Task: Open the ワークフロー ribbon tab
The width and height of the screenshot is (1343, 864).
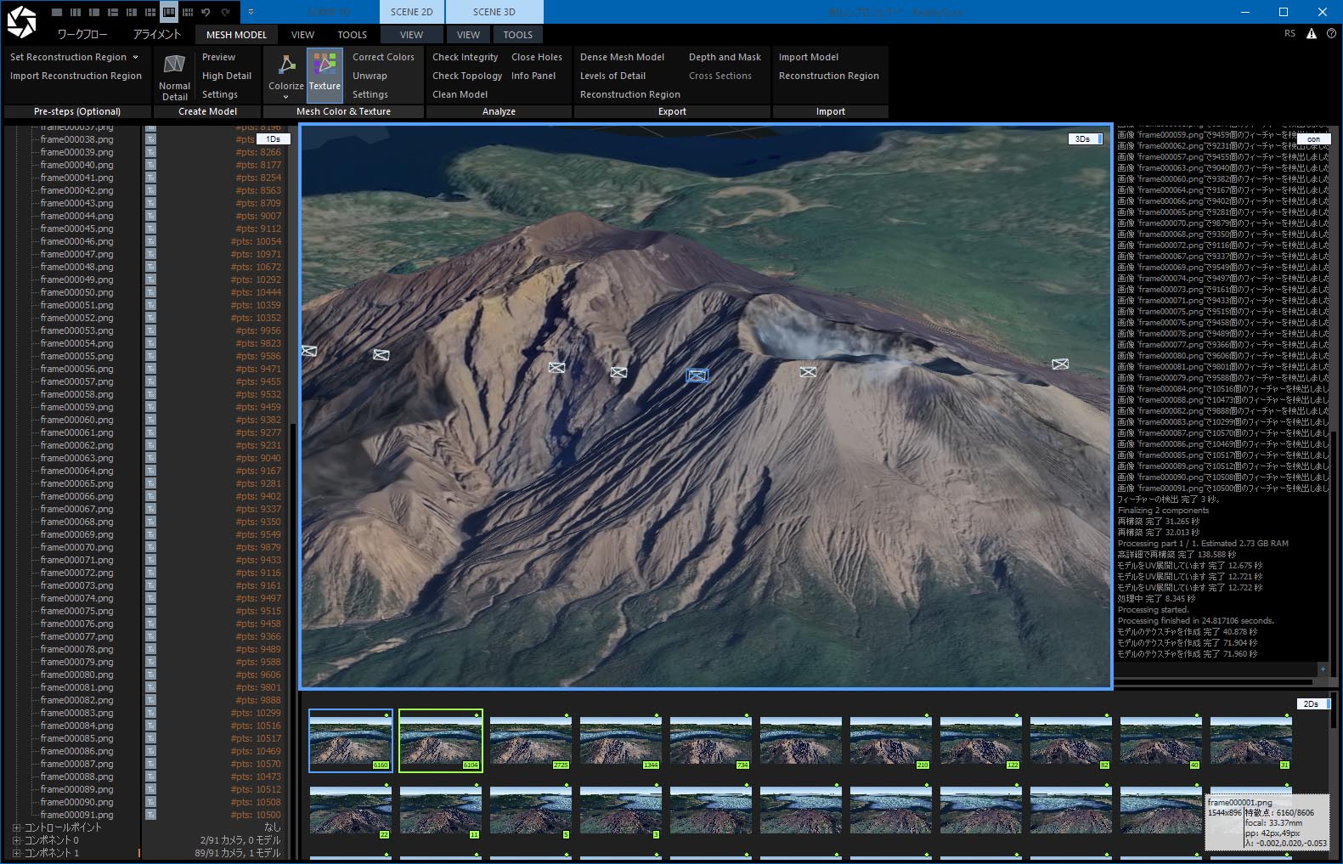Action: click(82, 35)
